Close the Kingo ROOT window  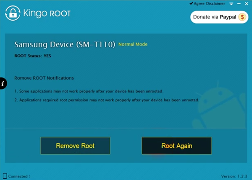click(247, 3)
